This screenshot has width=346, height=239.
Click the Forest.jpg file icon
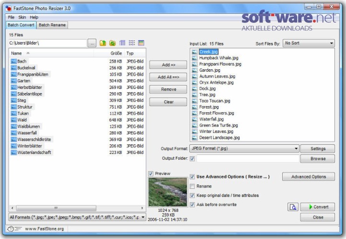[195, 107]
